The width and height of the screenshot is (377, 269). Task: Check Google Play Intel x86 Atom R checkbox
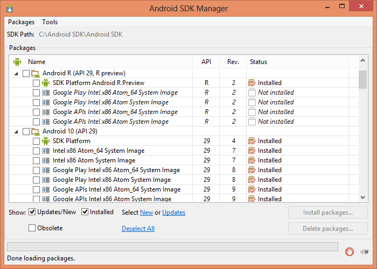[36, 102]
